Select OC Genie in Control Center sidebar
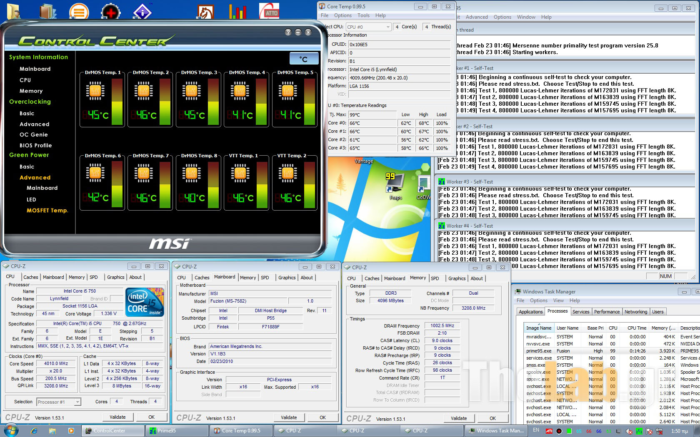Viewport: 700px width, 437px height. point(34,134)
